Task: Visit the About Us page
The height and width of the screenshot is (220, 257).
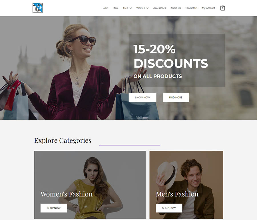Action: pyautogui.click(x=176, y=8)
